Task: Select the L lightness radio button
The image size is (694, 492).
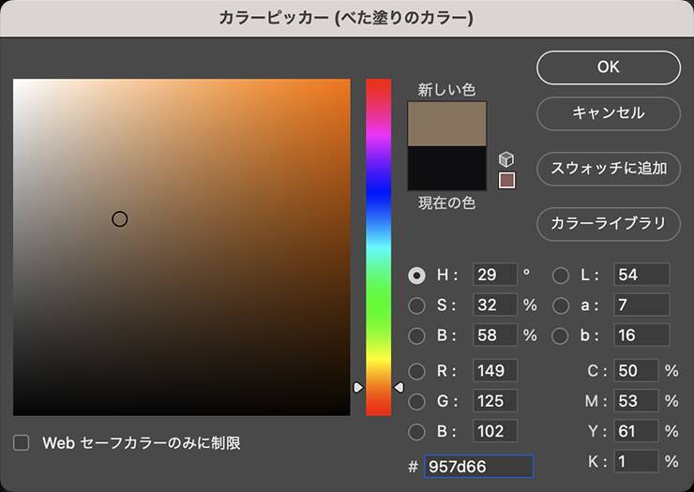Action: click(561, 276)
